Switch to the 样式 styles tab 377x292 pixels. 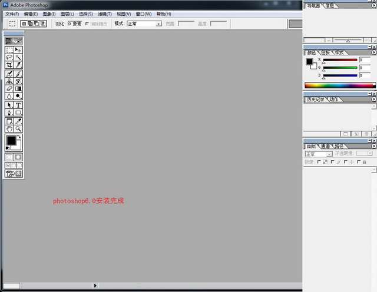point(339,52)
